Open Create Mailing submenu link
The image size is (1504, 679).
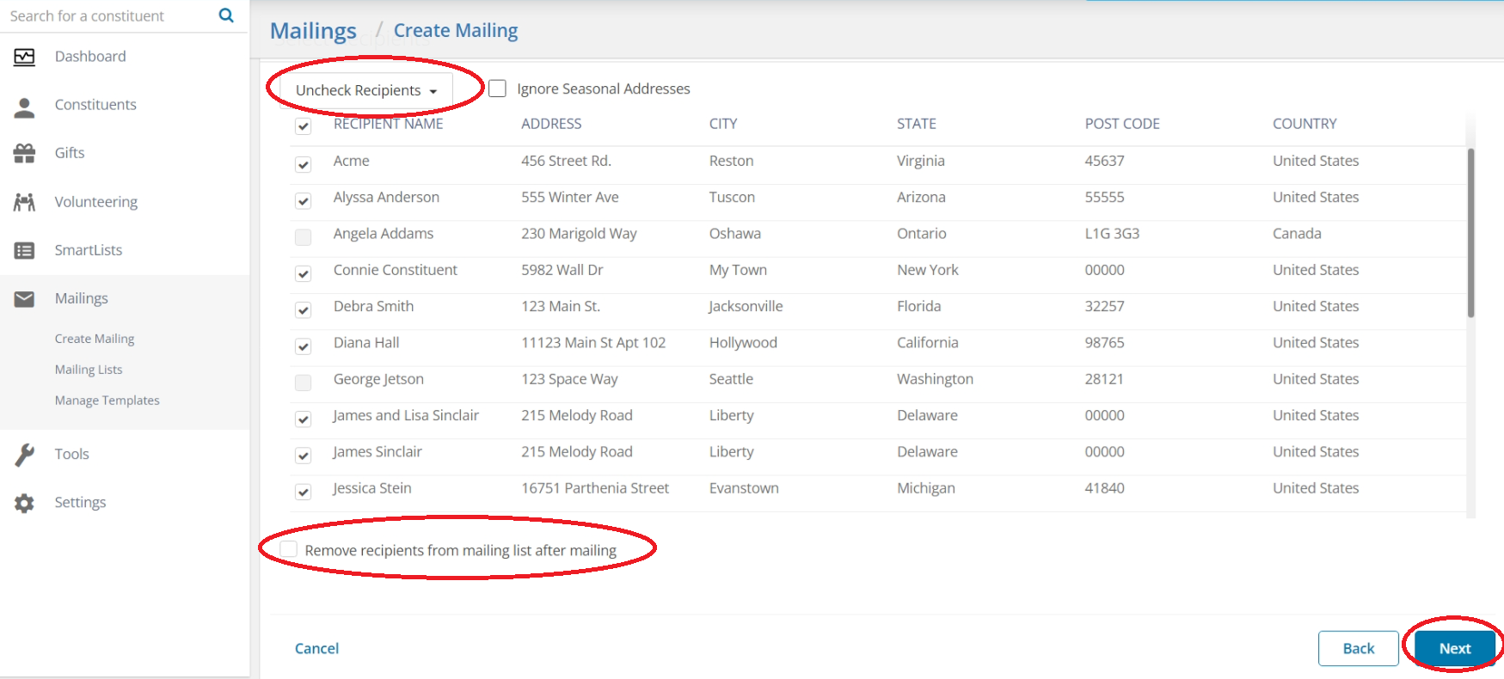(x=95, y=339)
